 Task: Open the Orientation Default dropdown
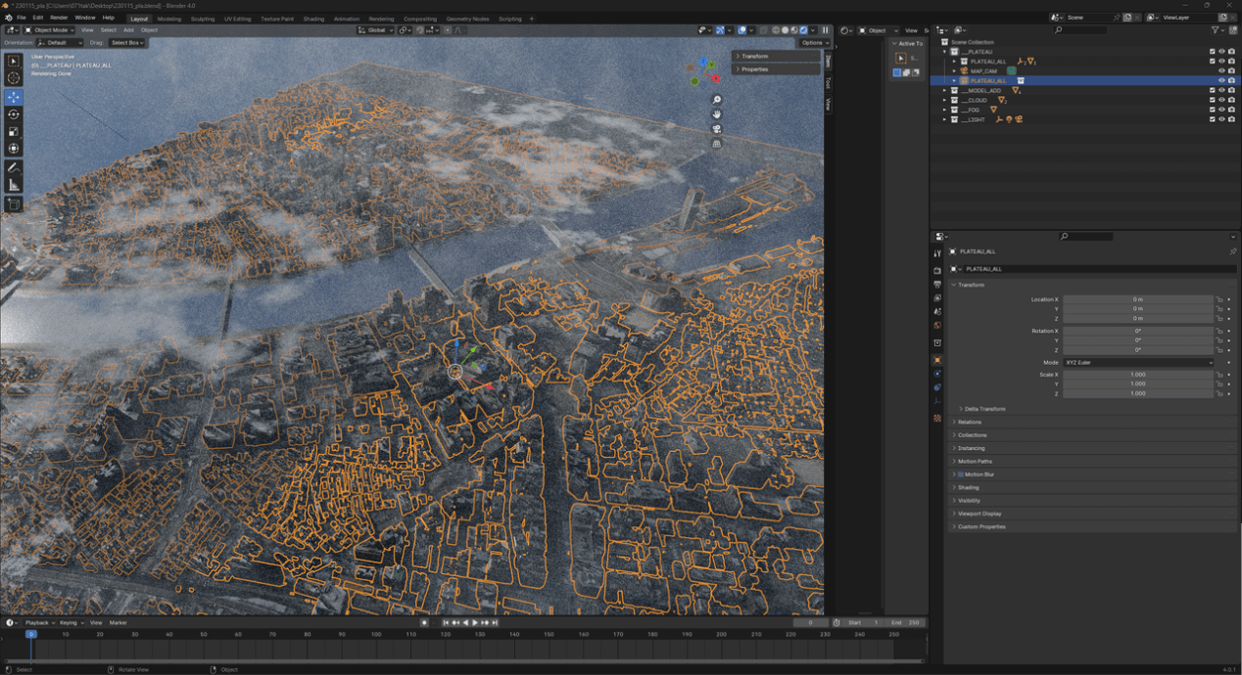[59, 43]
